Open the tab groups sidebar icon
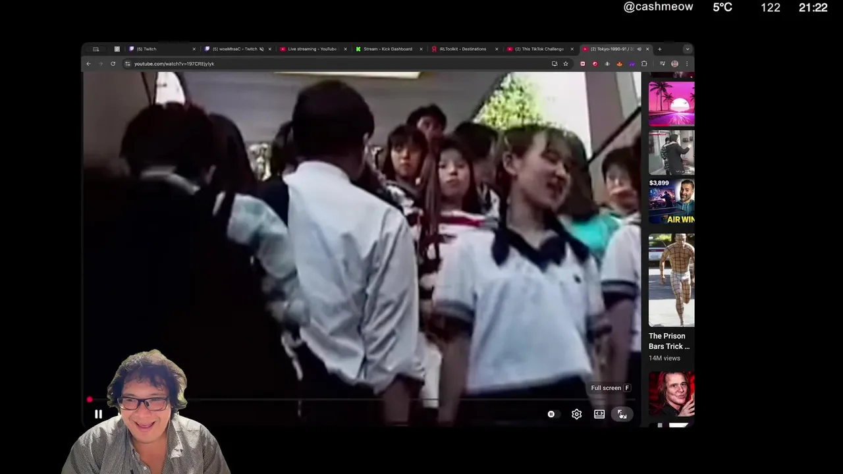The width and height of the screenshot is (843, 474). (x=95, y=49)
